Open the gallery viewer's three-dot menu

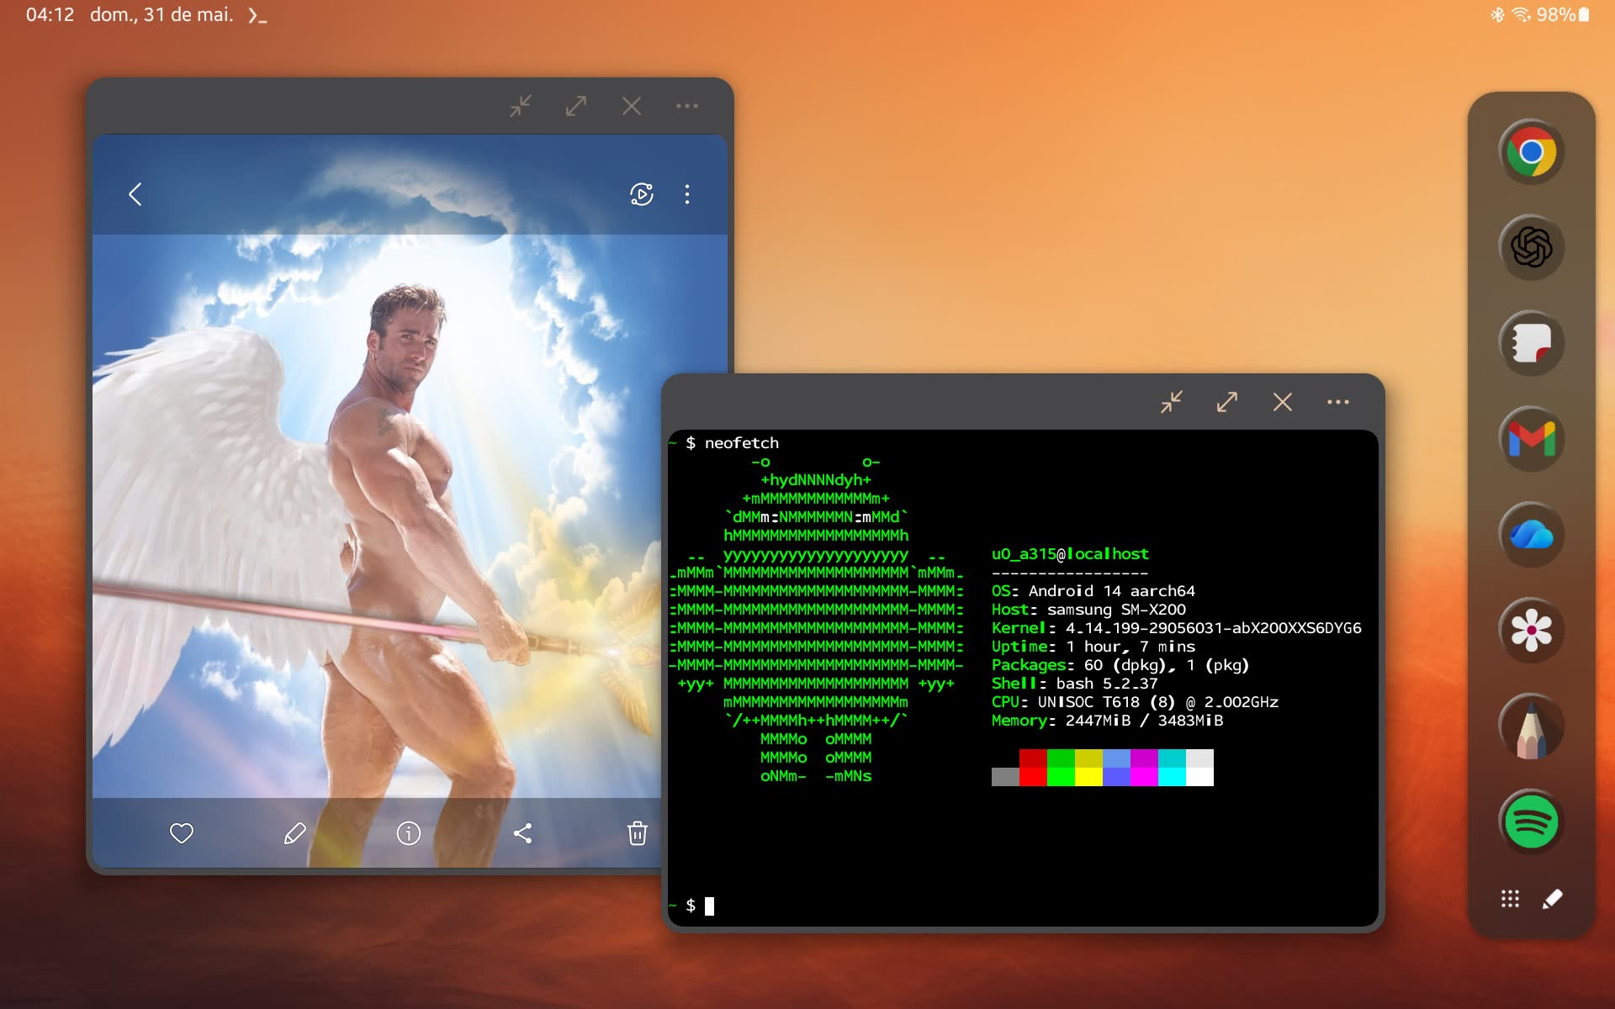point(687,194)
